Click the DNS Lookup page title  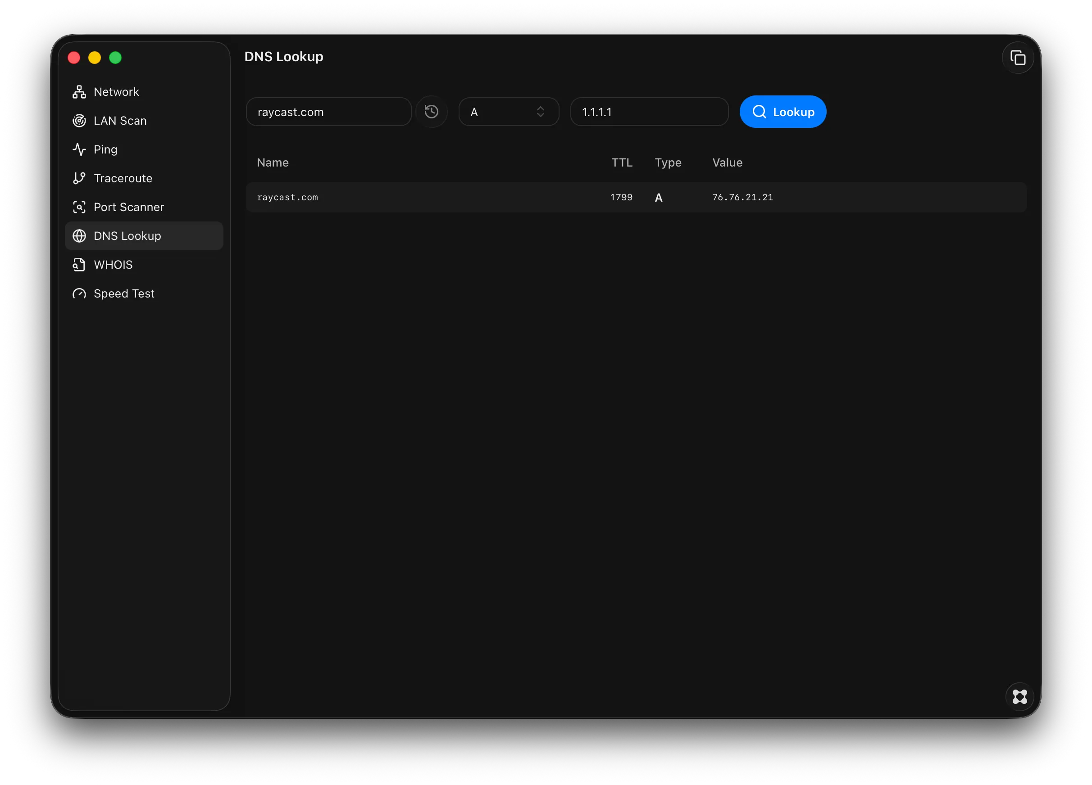click(284, 57)
